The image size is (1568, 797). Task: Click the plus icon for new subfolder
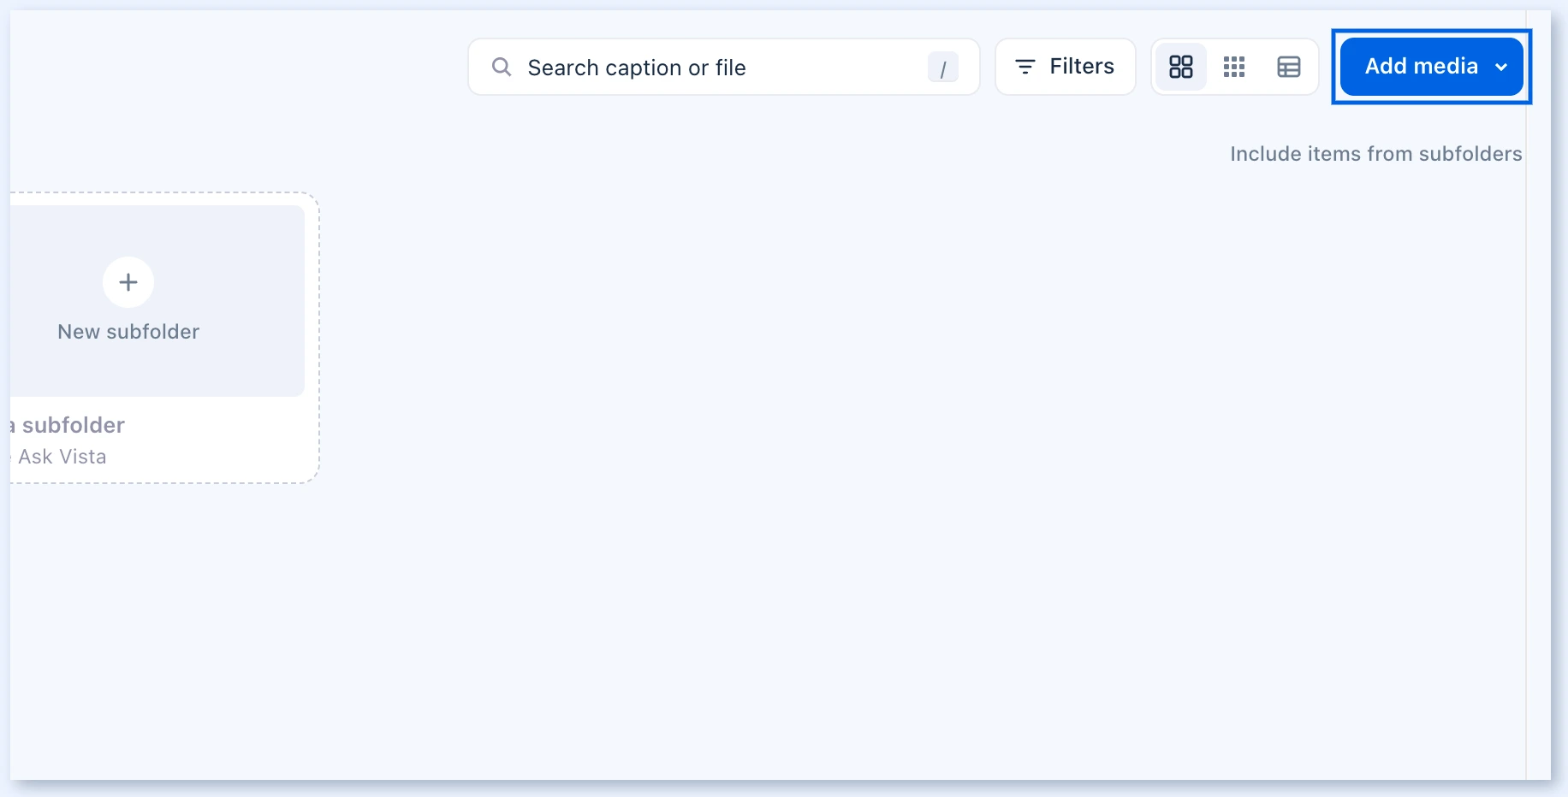pyautogui.click(x=128, y=282)
